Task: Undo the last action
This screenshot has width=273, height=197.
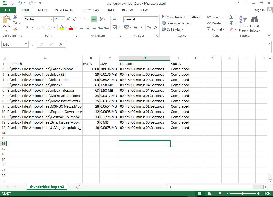Action: click(20, 3)
